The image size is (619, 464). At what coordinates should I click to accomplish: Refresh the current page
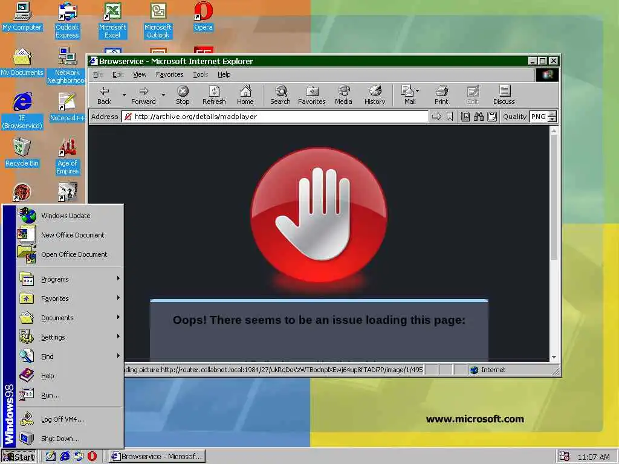[x=214, y=95]
